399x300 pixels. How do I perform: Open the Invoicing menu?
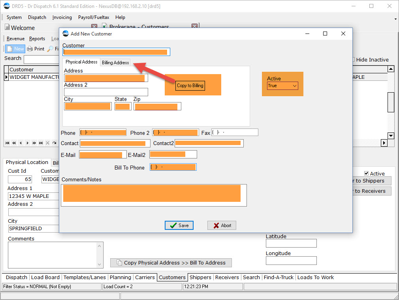62,17
